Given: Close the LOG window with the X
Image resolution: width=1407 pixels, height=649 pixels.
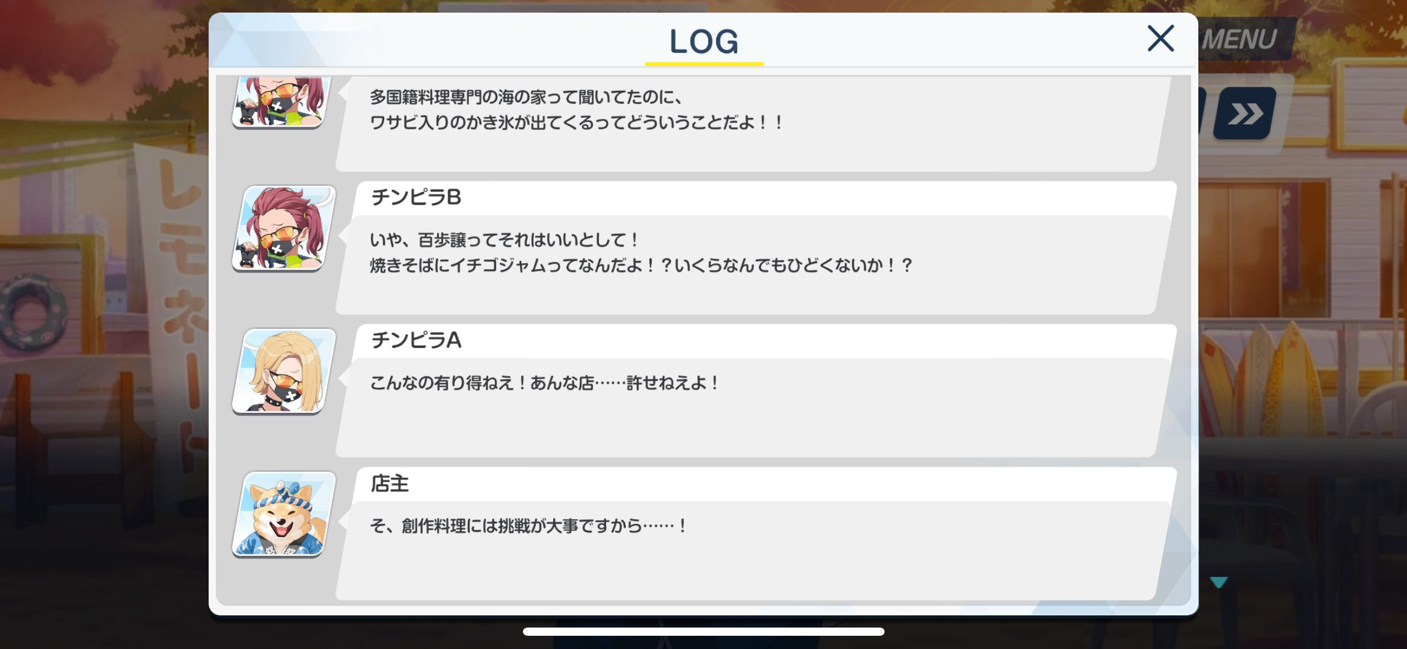Looking at the screenshot, I should (1160, 38).
